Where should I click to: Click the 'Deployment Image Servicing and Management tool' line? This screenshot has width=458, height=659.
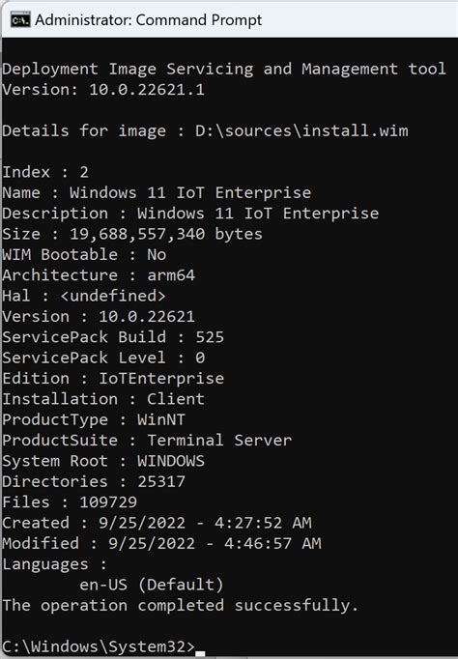coord(224,69)
